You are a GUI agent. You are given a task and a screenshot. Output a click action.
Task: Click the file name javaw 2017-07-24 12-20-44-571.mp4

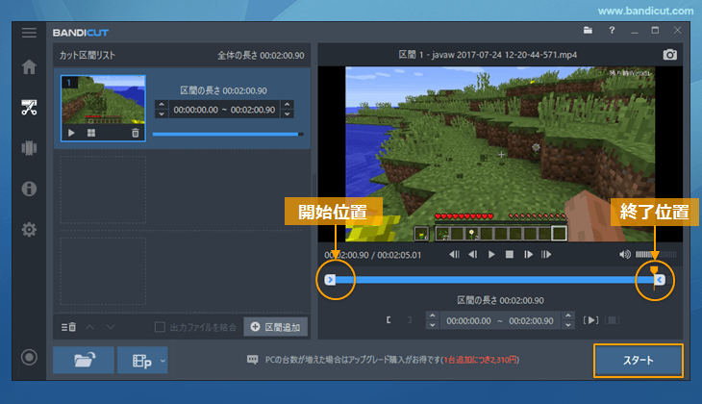[x=504, y=55]
